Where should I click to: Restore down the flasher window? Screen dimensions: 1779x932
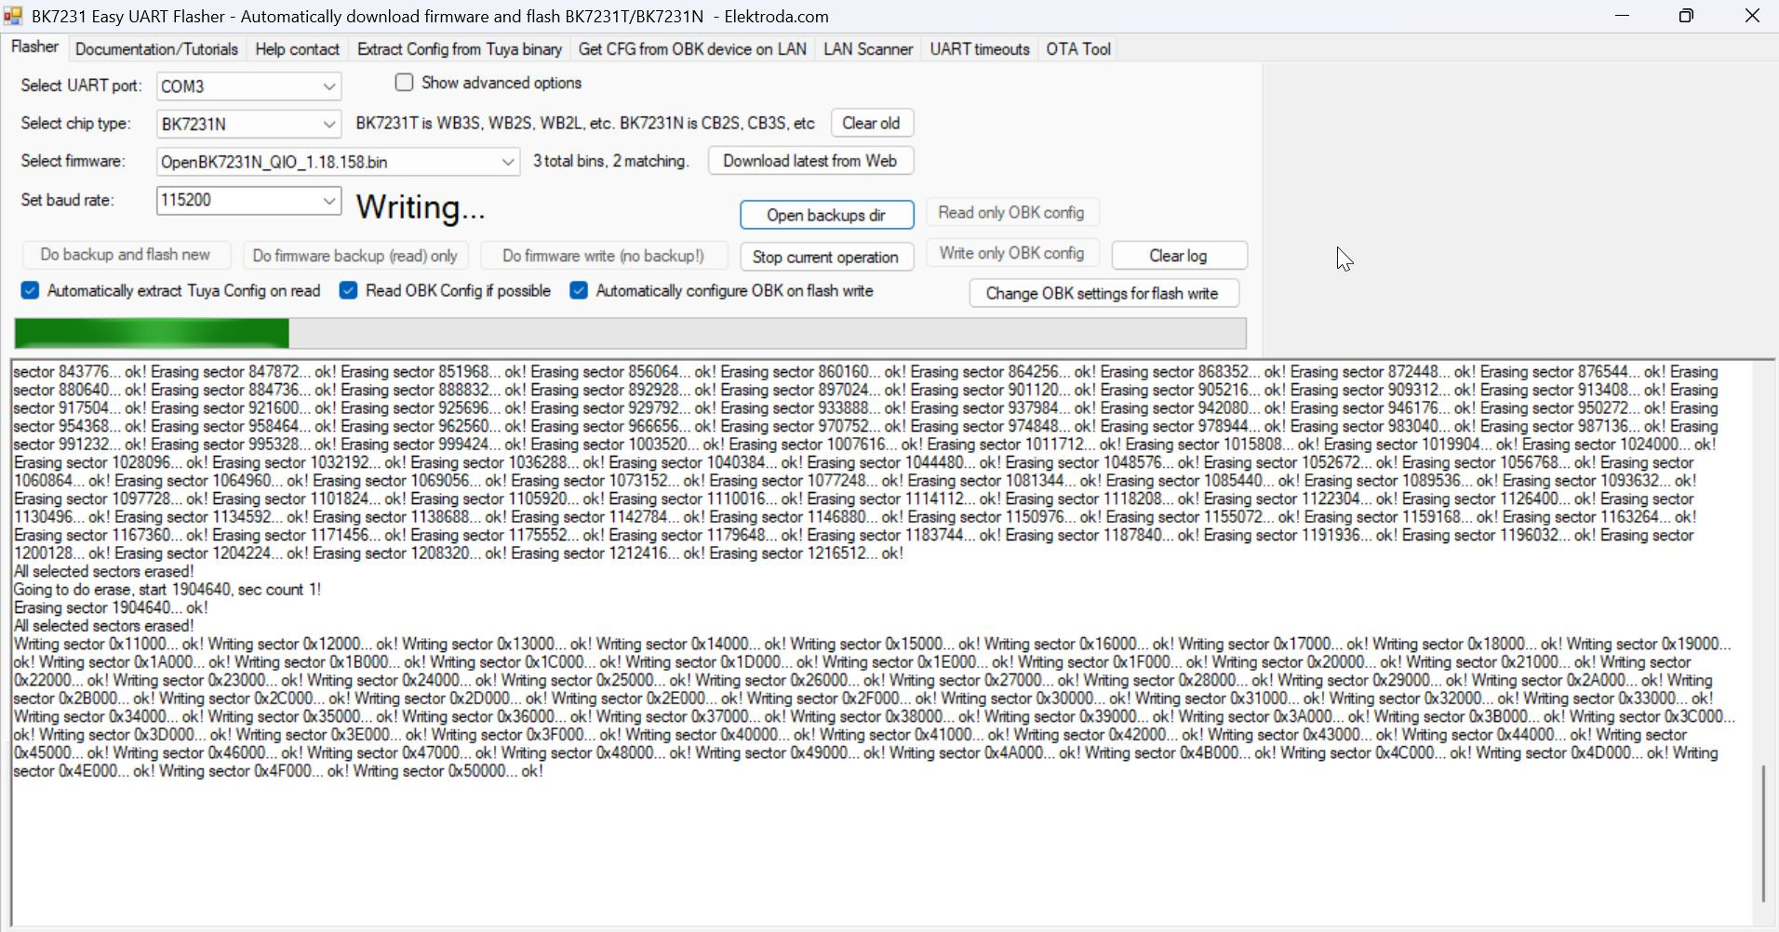(x=1686, y=16)
